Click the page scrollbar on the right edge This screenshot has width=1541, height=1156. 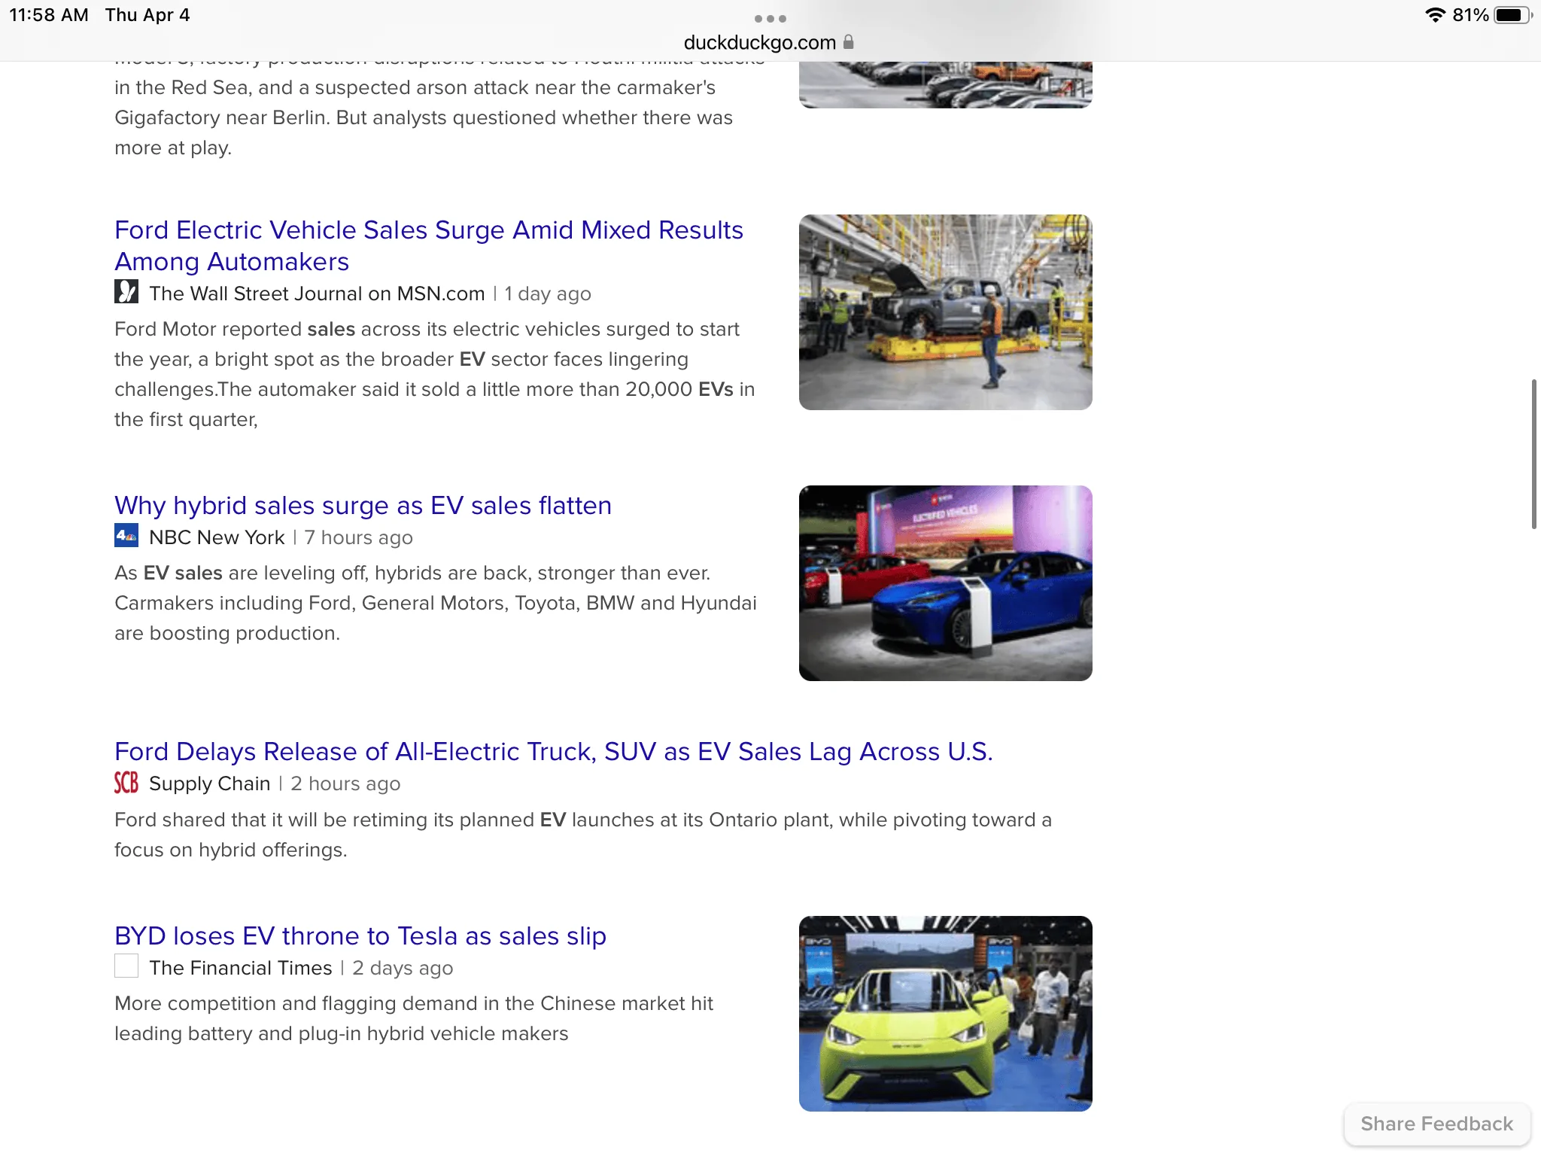[1533, 455]
